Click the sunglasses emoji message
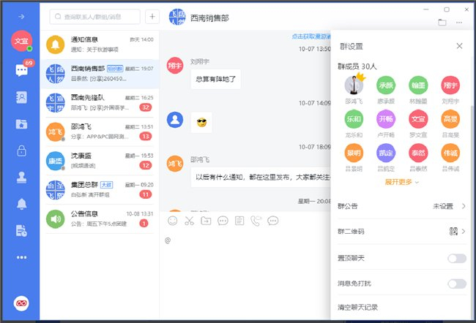This screenshot has height=323, width=476. 201,123
